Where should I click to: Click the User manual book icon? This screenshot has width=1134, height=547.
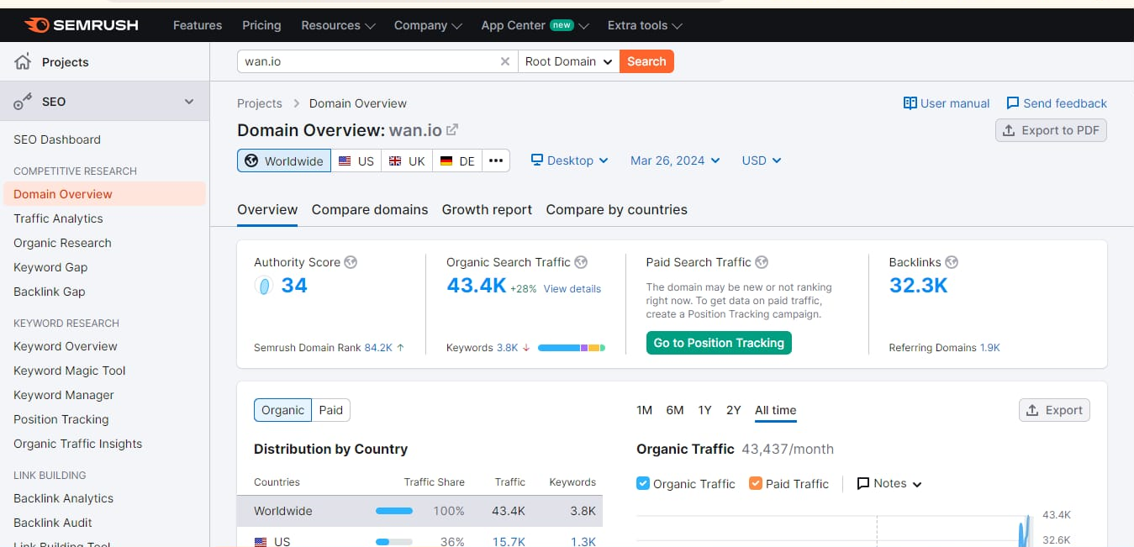point(910,103)
